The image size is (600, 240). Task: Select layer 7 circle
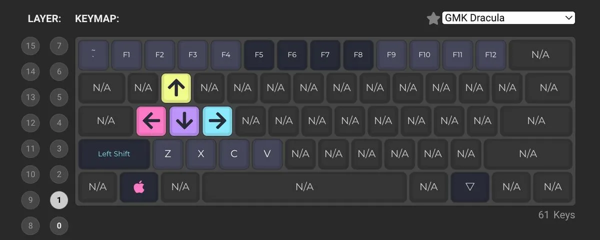pos(59,46)
